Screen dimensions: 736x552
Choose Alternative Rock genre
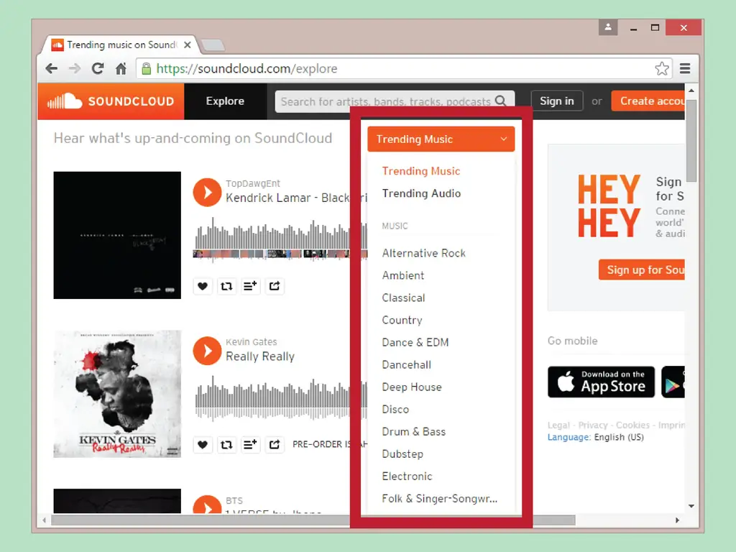click(424, 253)
